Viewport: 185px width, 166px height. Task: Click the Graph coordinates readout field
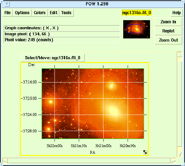click(62, 28)
